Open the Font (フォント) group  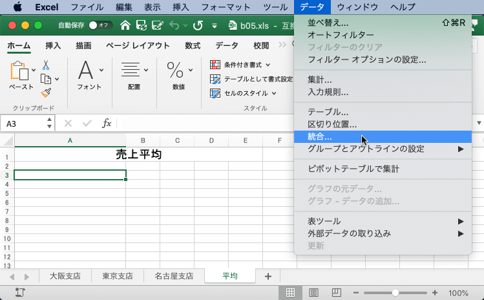89,75
